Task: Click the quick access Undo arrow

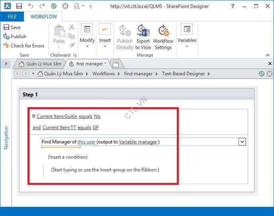Action: (x=31, y=6)
